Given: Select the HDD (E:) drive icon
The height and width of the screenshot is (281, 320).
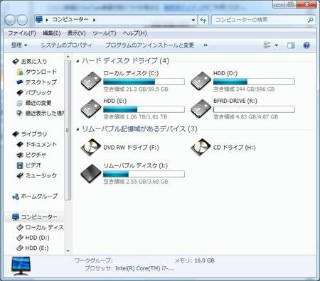Looking at the screenshot, I should [x=91, y=109].
